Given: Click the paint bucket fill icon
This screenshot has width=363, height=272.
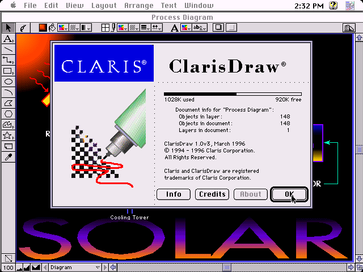Looking at the screenshot, I should click(52, 28).
